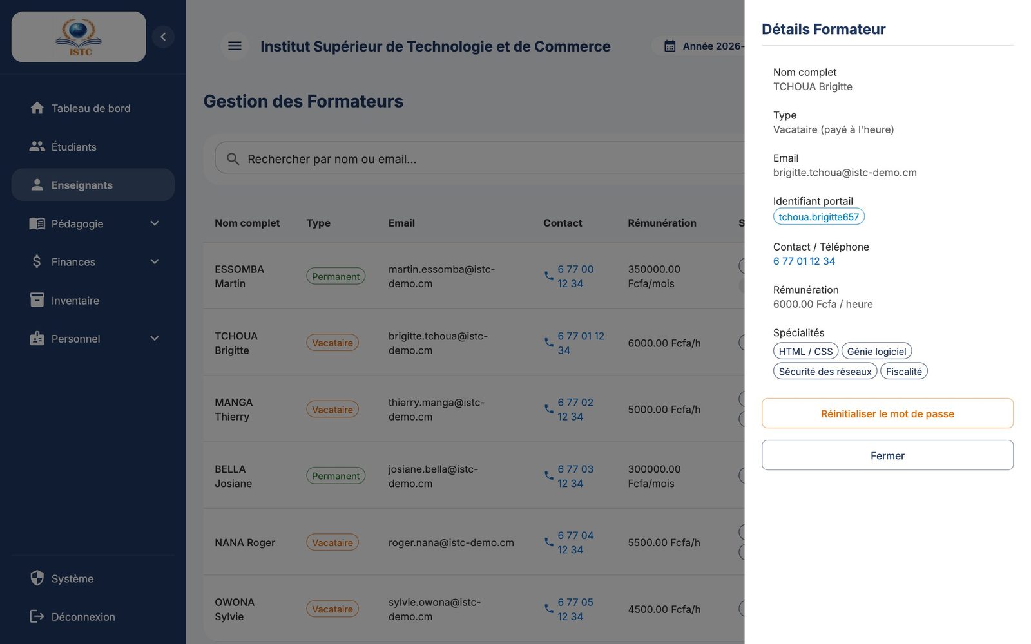Screen dimensions: 1031x644
Task: Click Vacataire tag in NANA Roger row
Action: [x=332, y=542]
